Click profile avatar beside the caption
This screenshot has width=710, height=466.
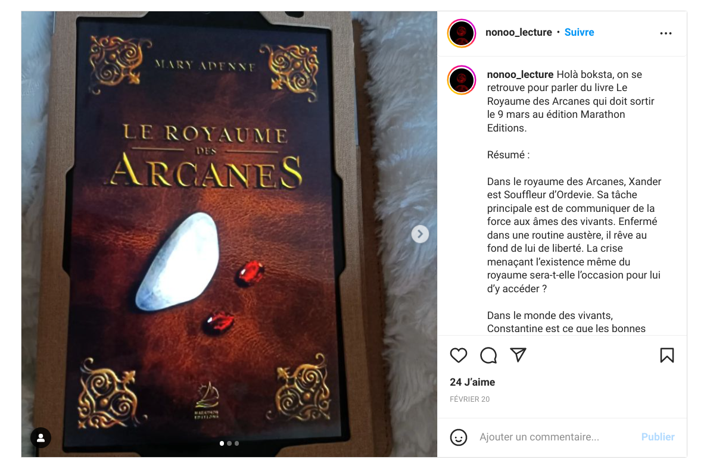(462, 80)
